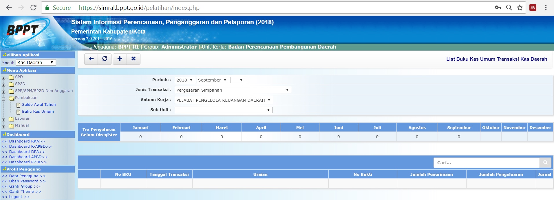Click the back arrow toolbar button
This screenshot has height=200, width=554.
click(91, 59)
